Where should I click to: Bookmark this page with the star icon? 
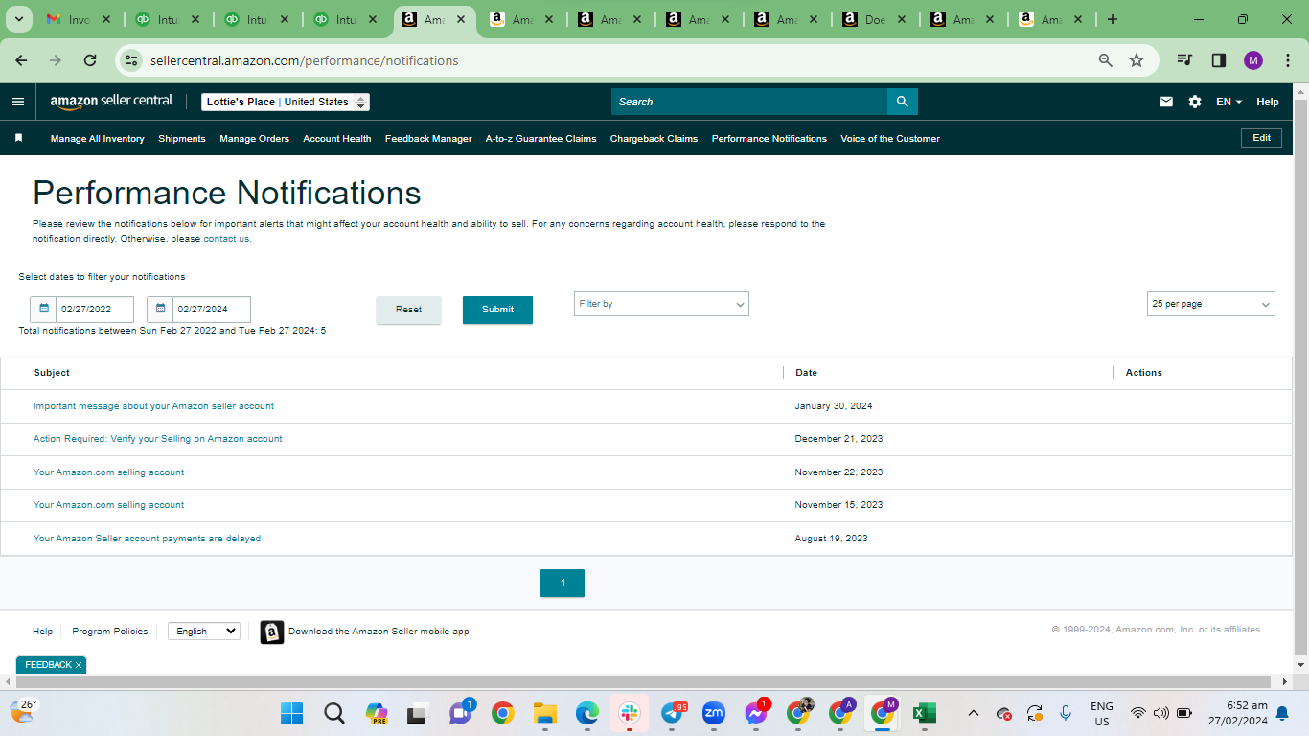click(1137, 60)
